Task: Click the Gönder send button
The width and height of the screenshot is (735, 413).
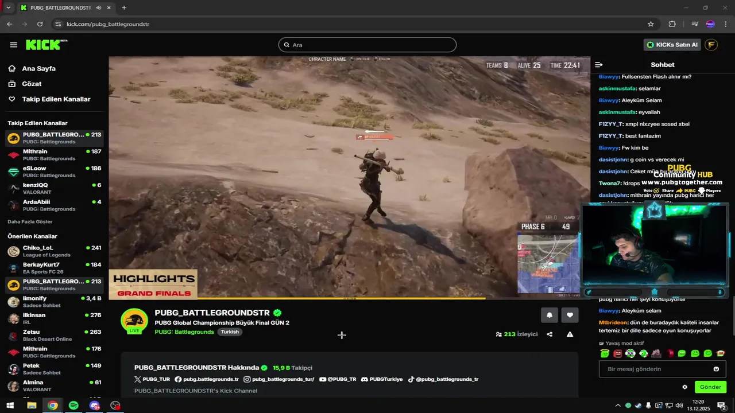Action: [710, 387]
